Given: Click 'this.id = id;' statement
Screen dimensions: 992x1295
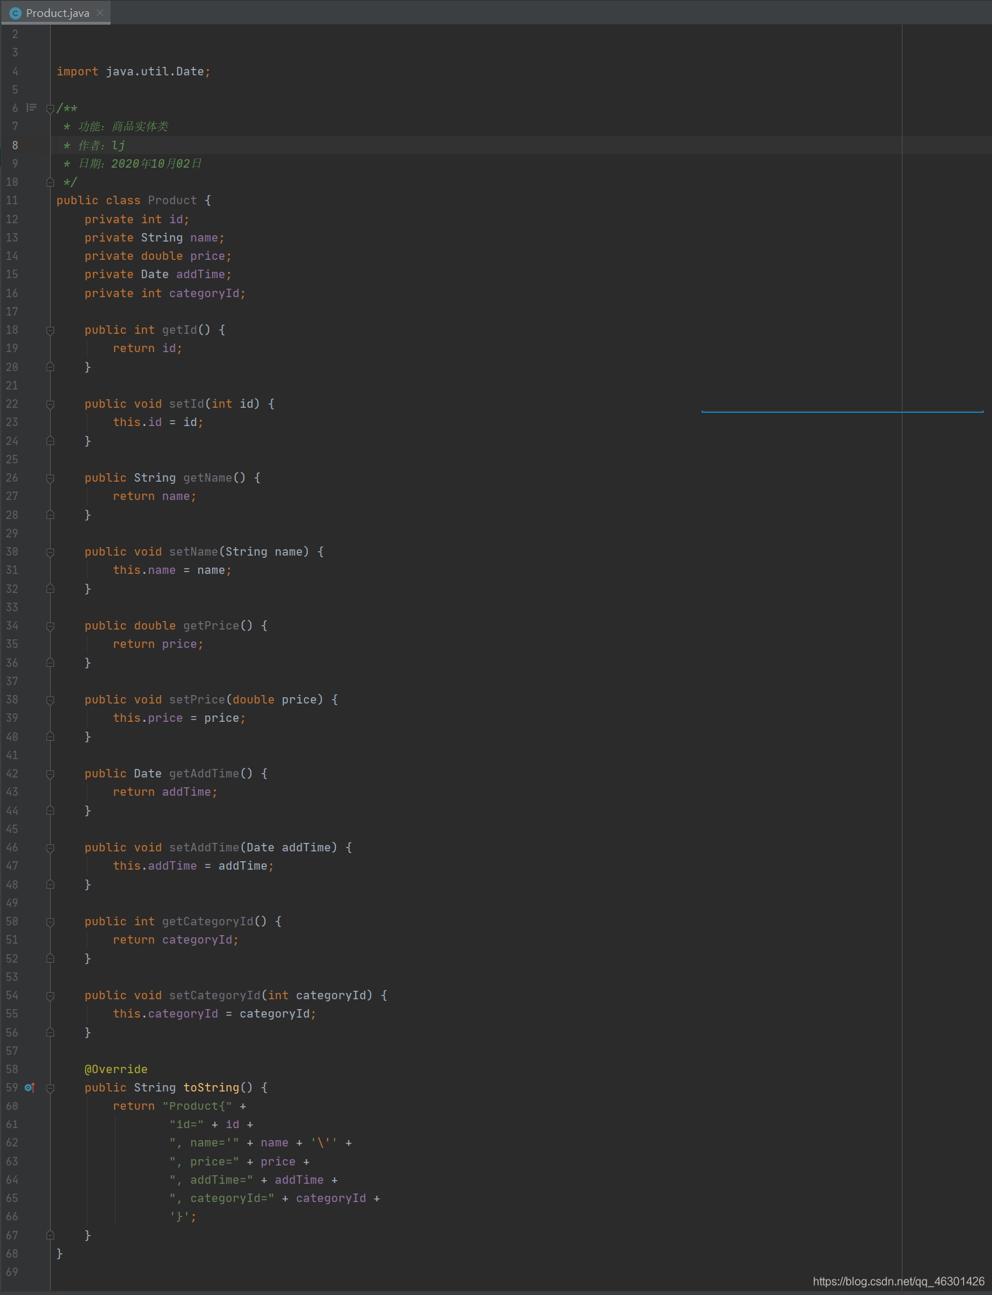Looking at the screenshot, I should 158,422.
